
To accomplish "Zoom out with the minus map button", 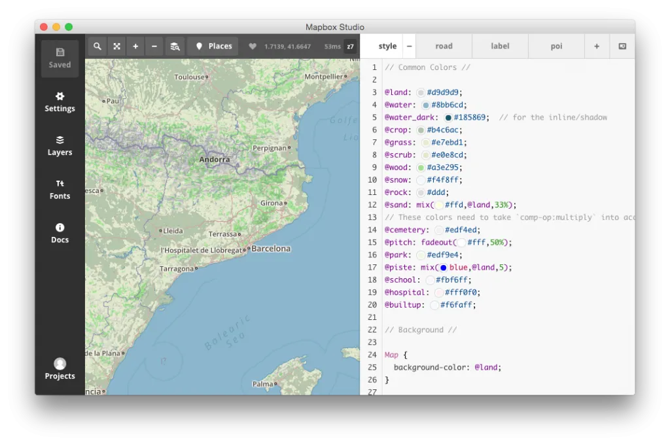I will tap(154, 46).
